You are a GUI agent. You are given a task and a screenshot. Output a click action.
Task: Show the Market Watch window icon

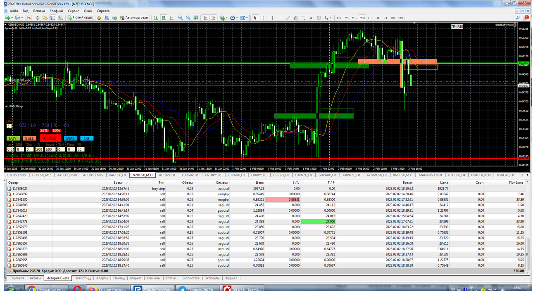point(29,18)
